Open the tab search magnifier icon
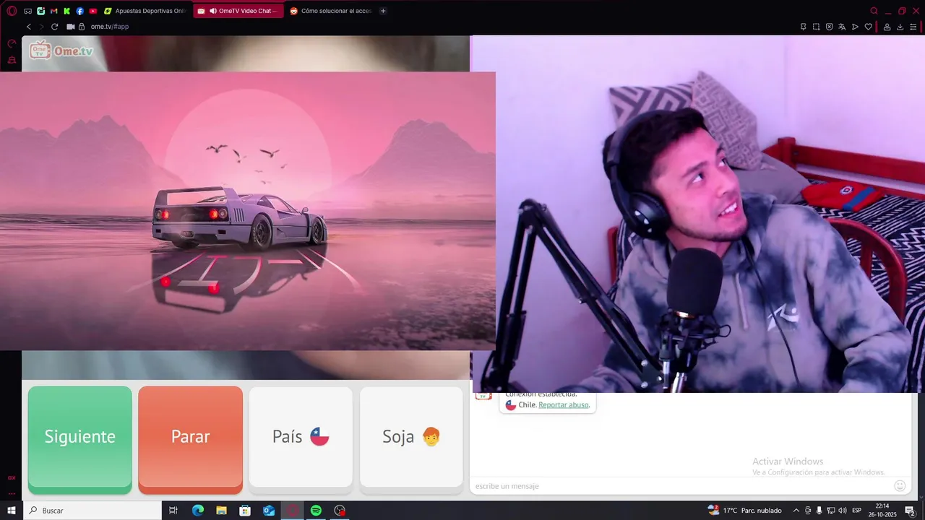 pyautogui.click(x=874, y=11)
